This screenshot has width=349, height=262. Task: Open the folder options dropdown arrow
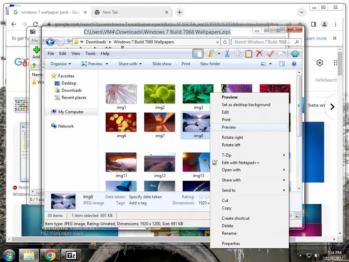(219, 54)
